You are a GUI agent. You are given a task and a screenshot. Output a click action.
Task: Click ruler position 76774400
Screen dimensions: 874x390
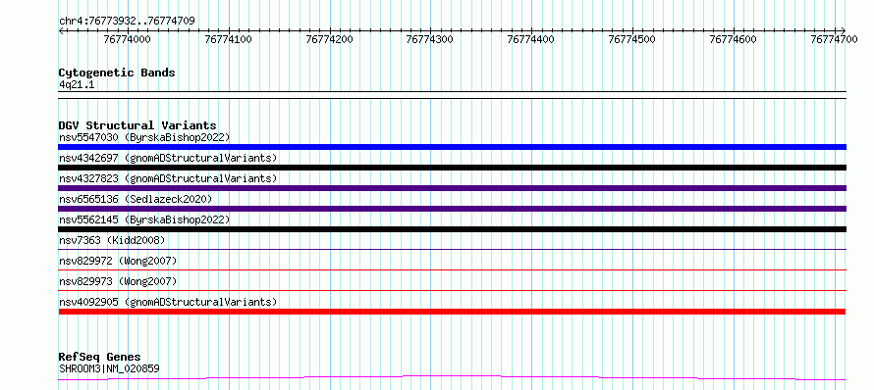coord(530,39)
